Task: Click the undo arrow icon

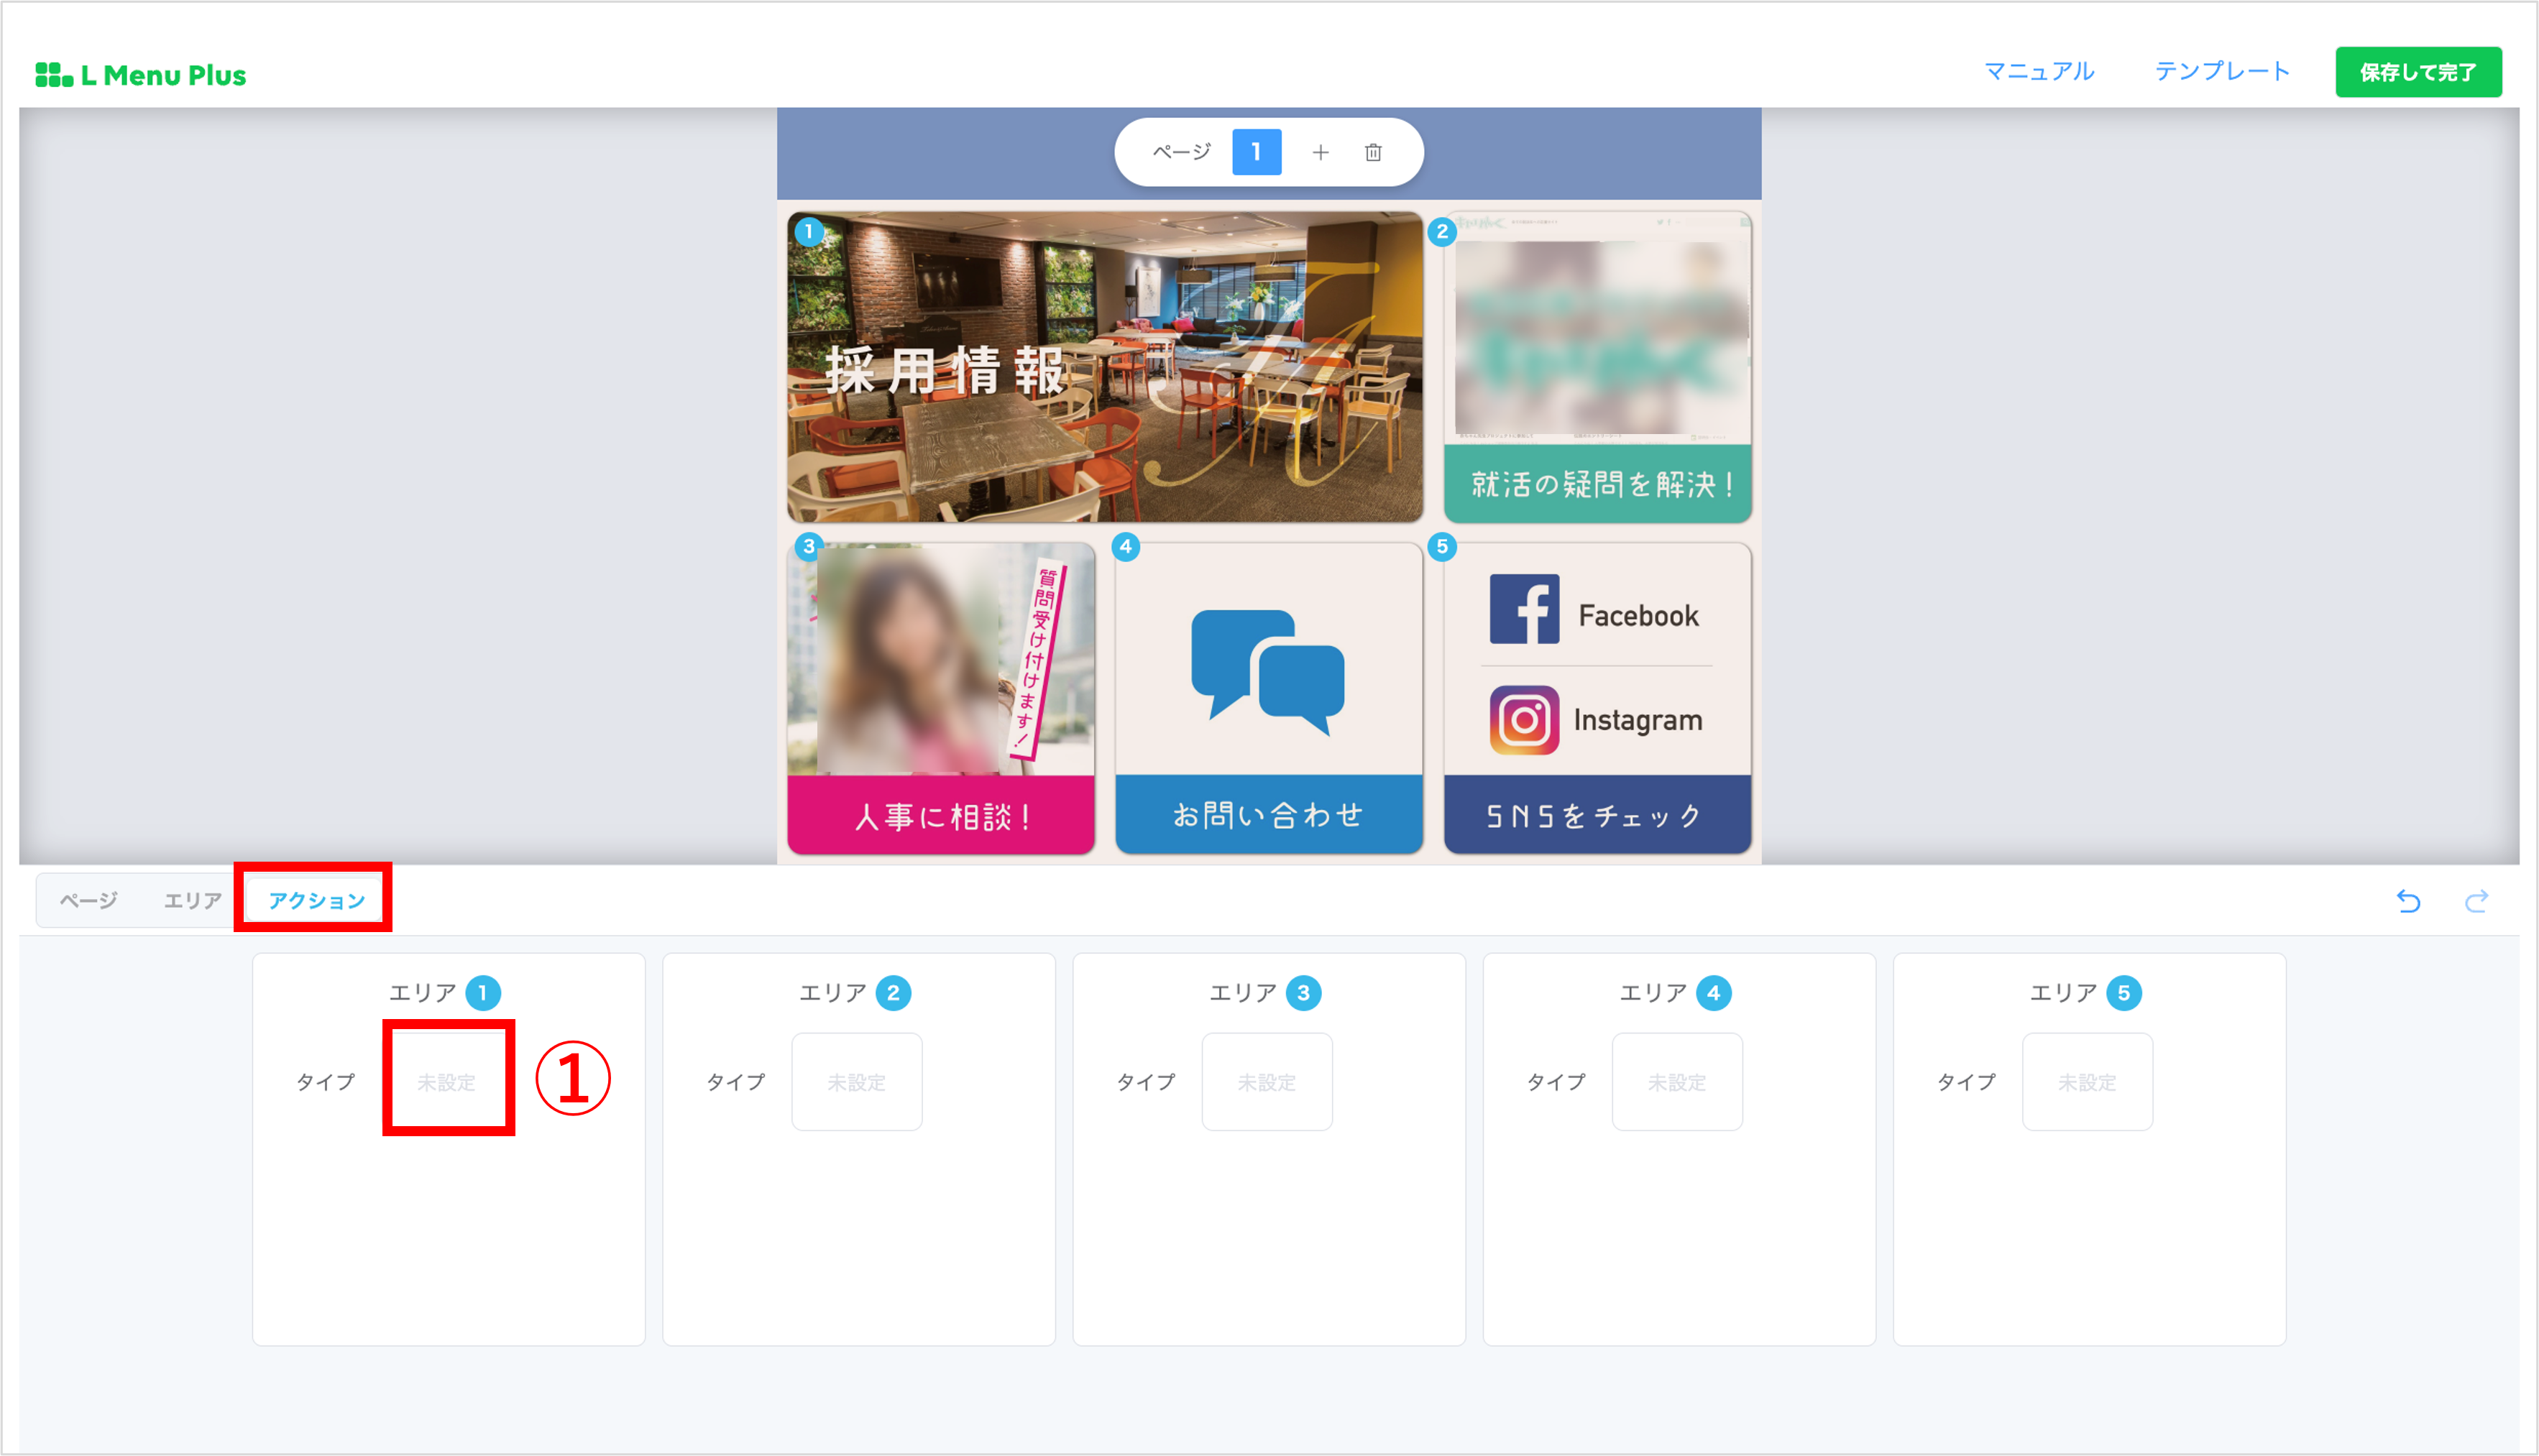Action: pos(2408,901)
